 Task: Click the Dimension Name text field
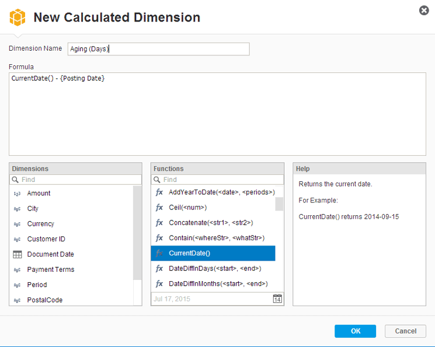click(158, 49)
